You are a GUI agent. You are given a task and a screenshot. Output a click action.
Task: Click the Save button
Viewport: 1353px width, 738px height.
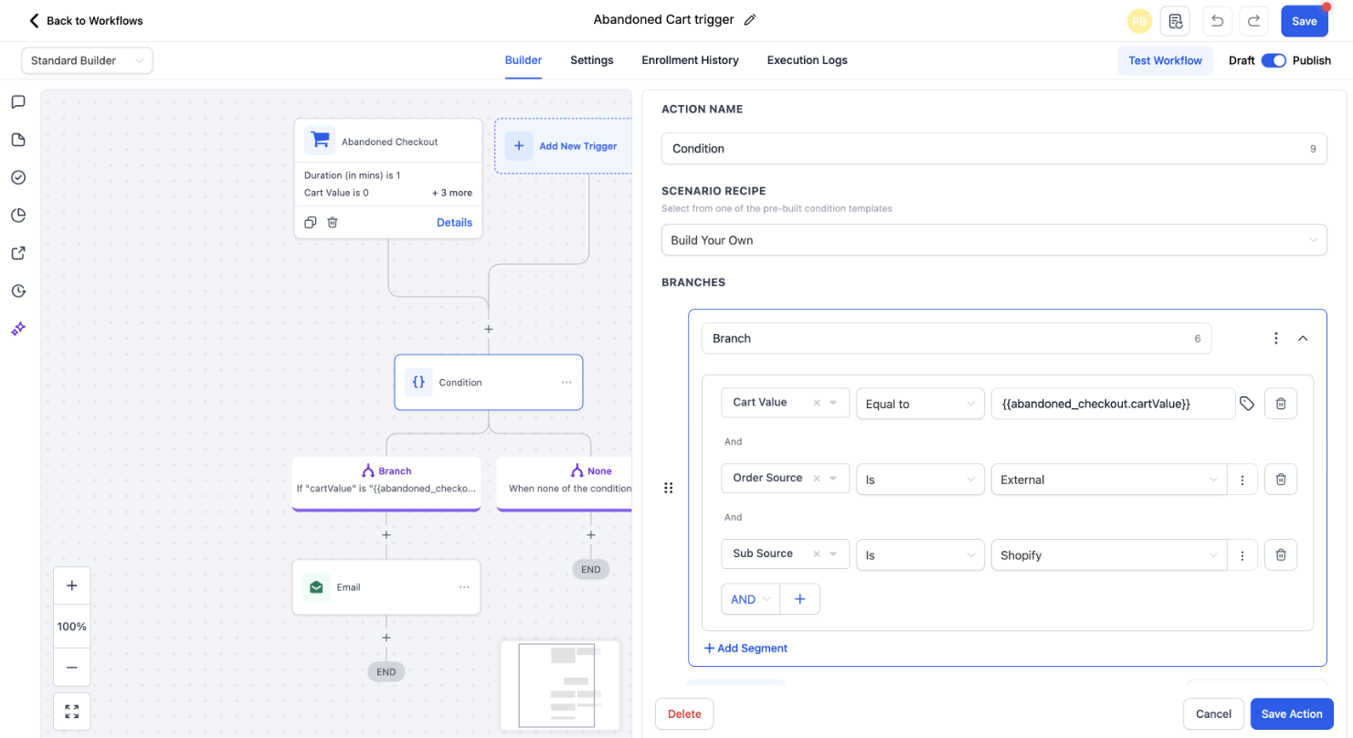[1305, 21]
